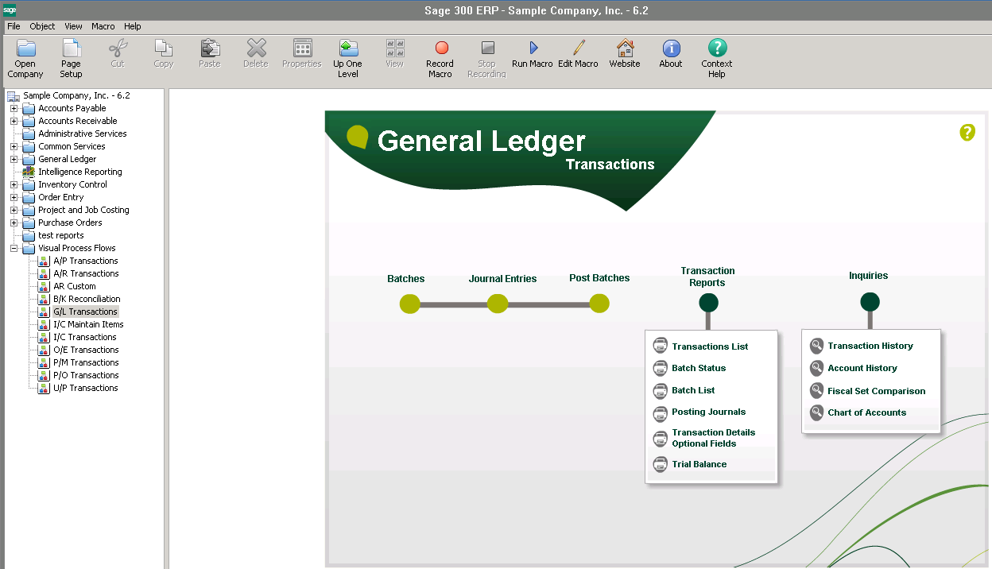This screenshot has height=569, width=992.
Task: Select B/K Reconciliation in the tree
Action: 87,299
